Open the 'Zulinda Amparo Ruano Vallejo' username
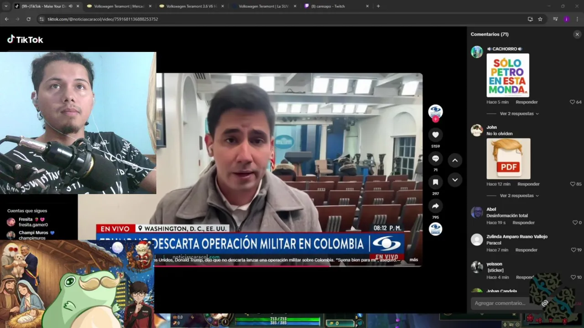The image size is (584, 328). [x=517, y=236]
